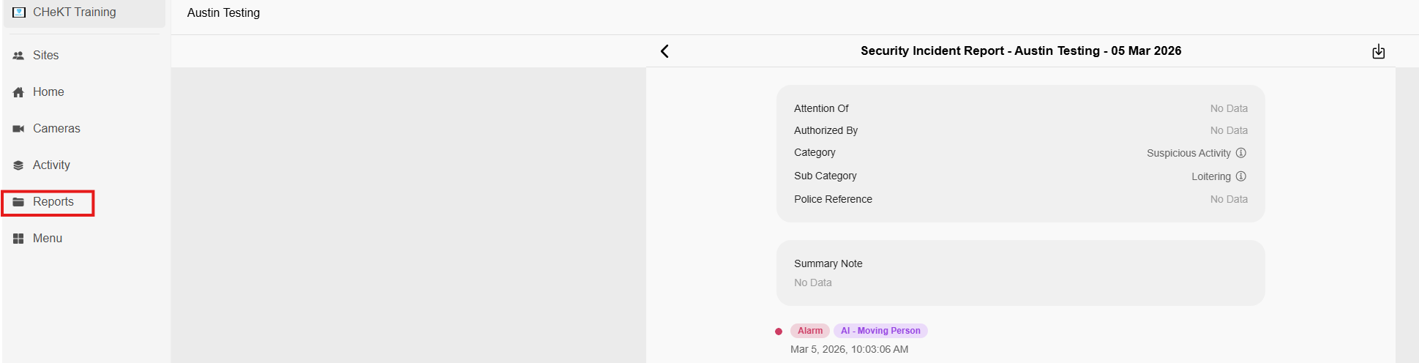Select the CHeKT Training dealer item
1419x363 pixels.
[74, 12]
